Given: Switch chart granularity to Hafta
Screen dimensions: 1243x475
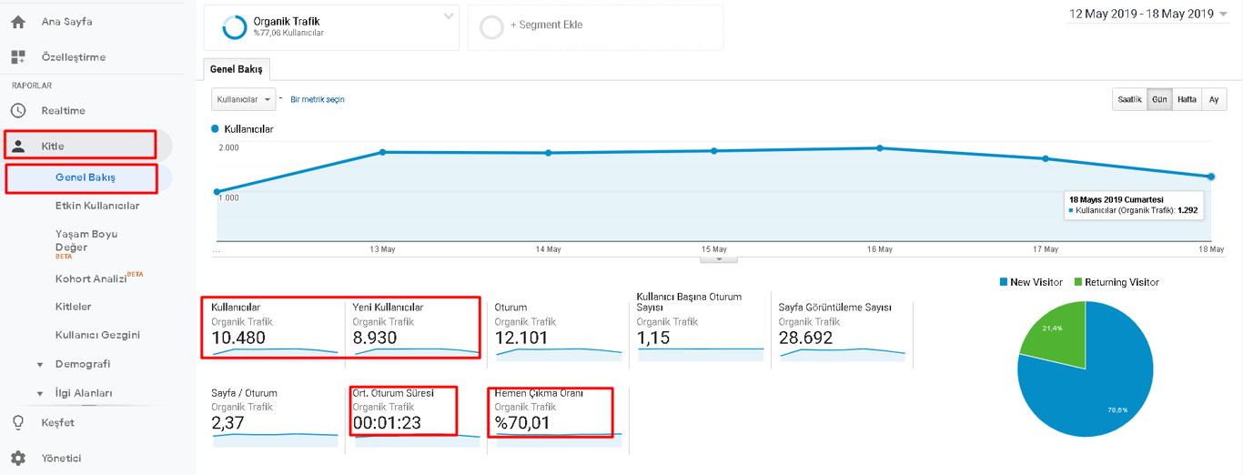Looking at the screenshot, I should [1187, 100].
